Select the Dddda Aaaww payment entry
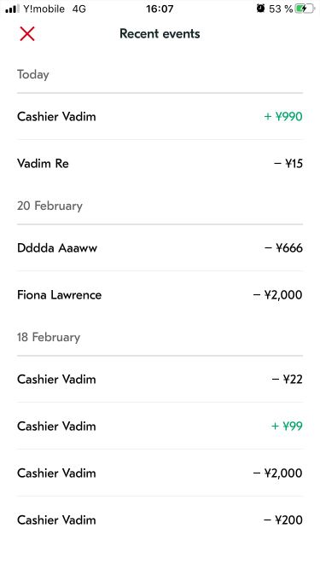 click(x=160, y=248)
